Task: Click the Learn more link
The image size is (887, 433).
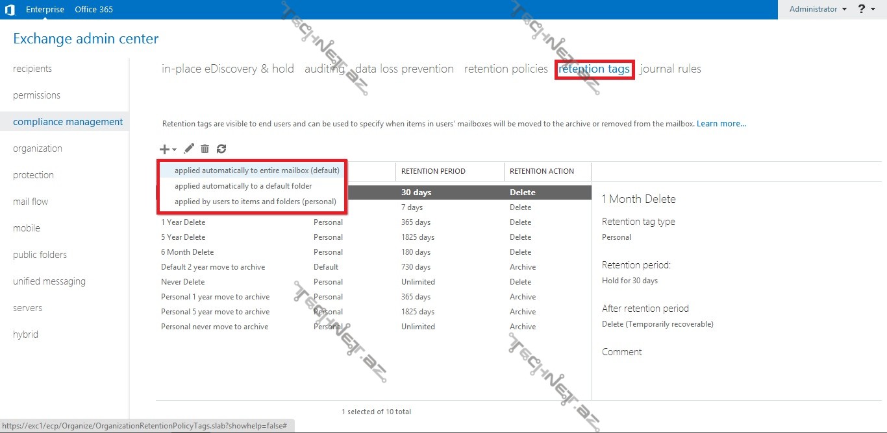Action: click(x=721, y=124)
